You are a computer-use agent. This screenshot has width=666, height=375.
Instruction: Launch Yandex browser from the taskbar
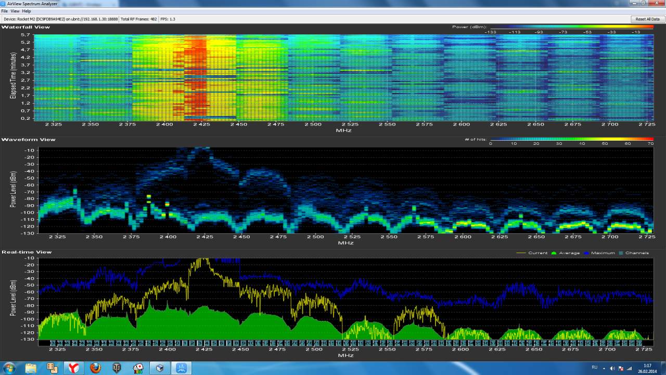pos(73,368)
